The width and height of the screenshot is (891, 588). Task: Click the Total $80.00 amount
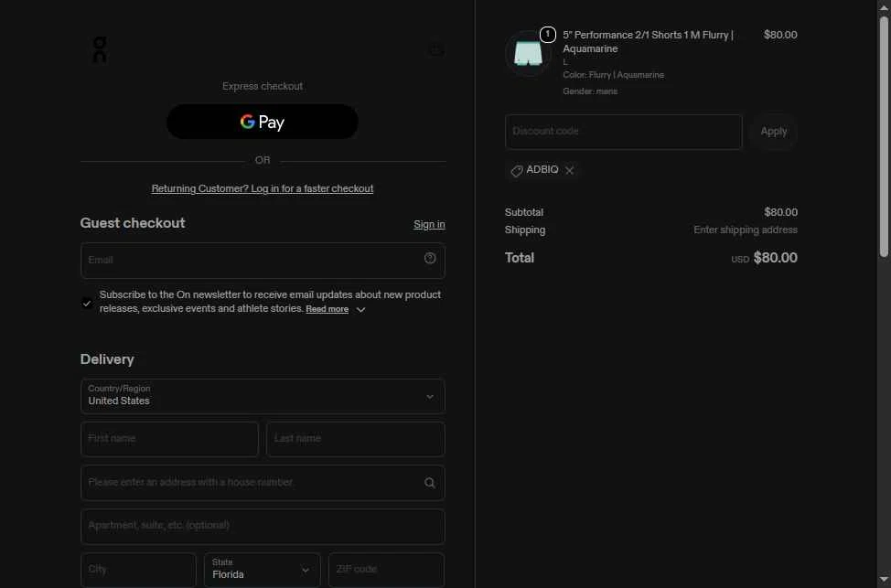775,258
